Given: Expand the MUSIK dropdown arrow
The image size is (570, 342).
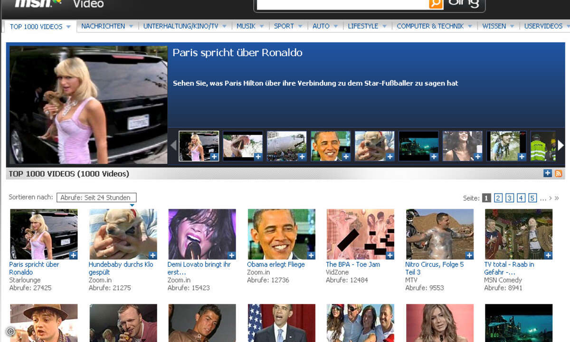Looking at the screenshot, I should pos(262,27).
